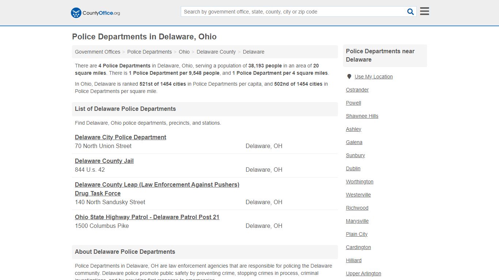The image size is (499, 280).
Task: View Galena police departments
Action: coord(354,142)
